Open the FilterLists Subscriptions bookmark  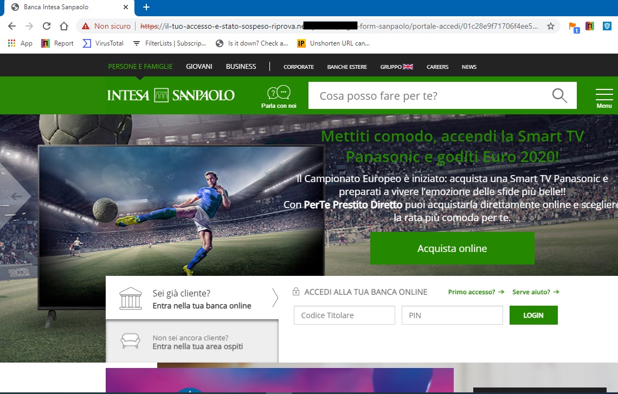[x=170, y=43]
